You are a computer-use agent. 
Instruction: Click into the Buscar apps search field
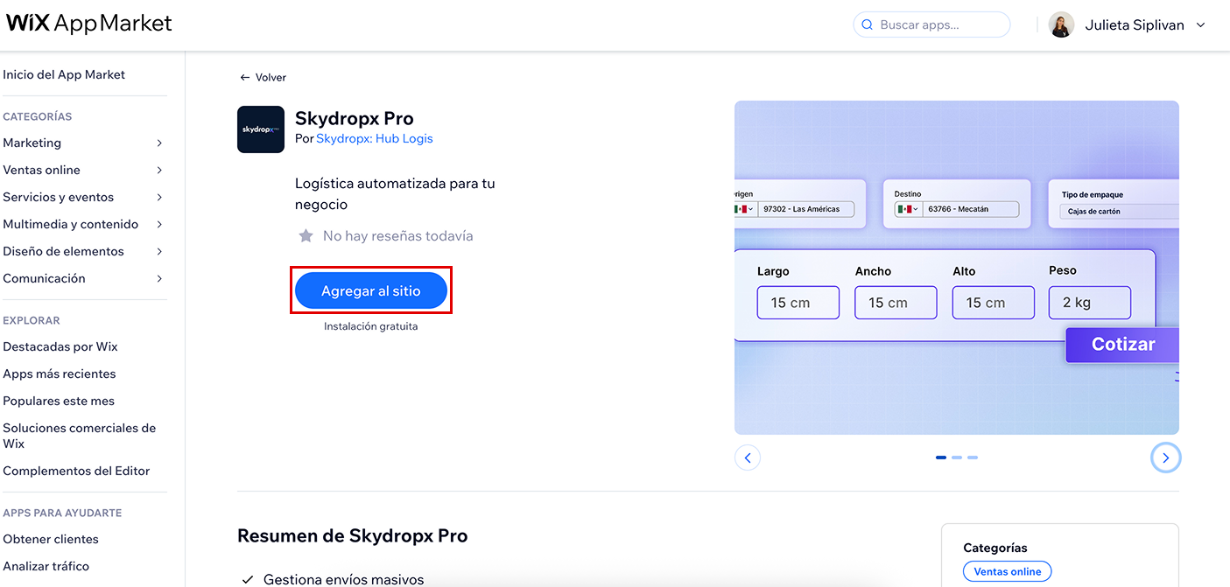click(x=931, y=24)
